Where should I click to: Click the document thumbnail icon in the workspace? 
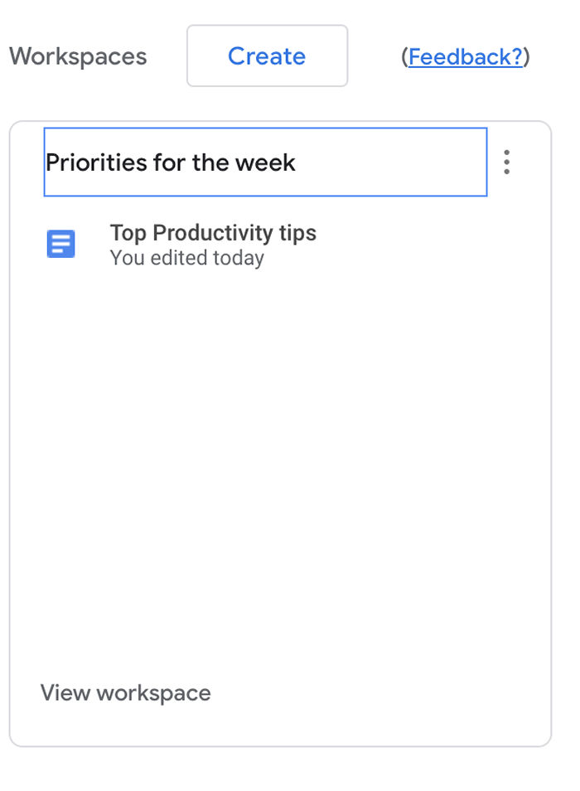(x=61, y=244)
